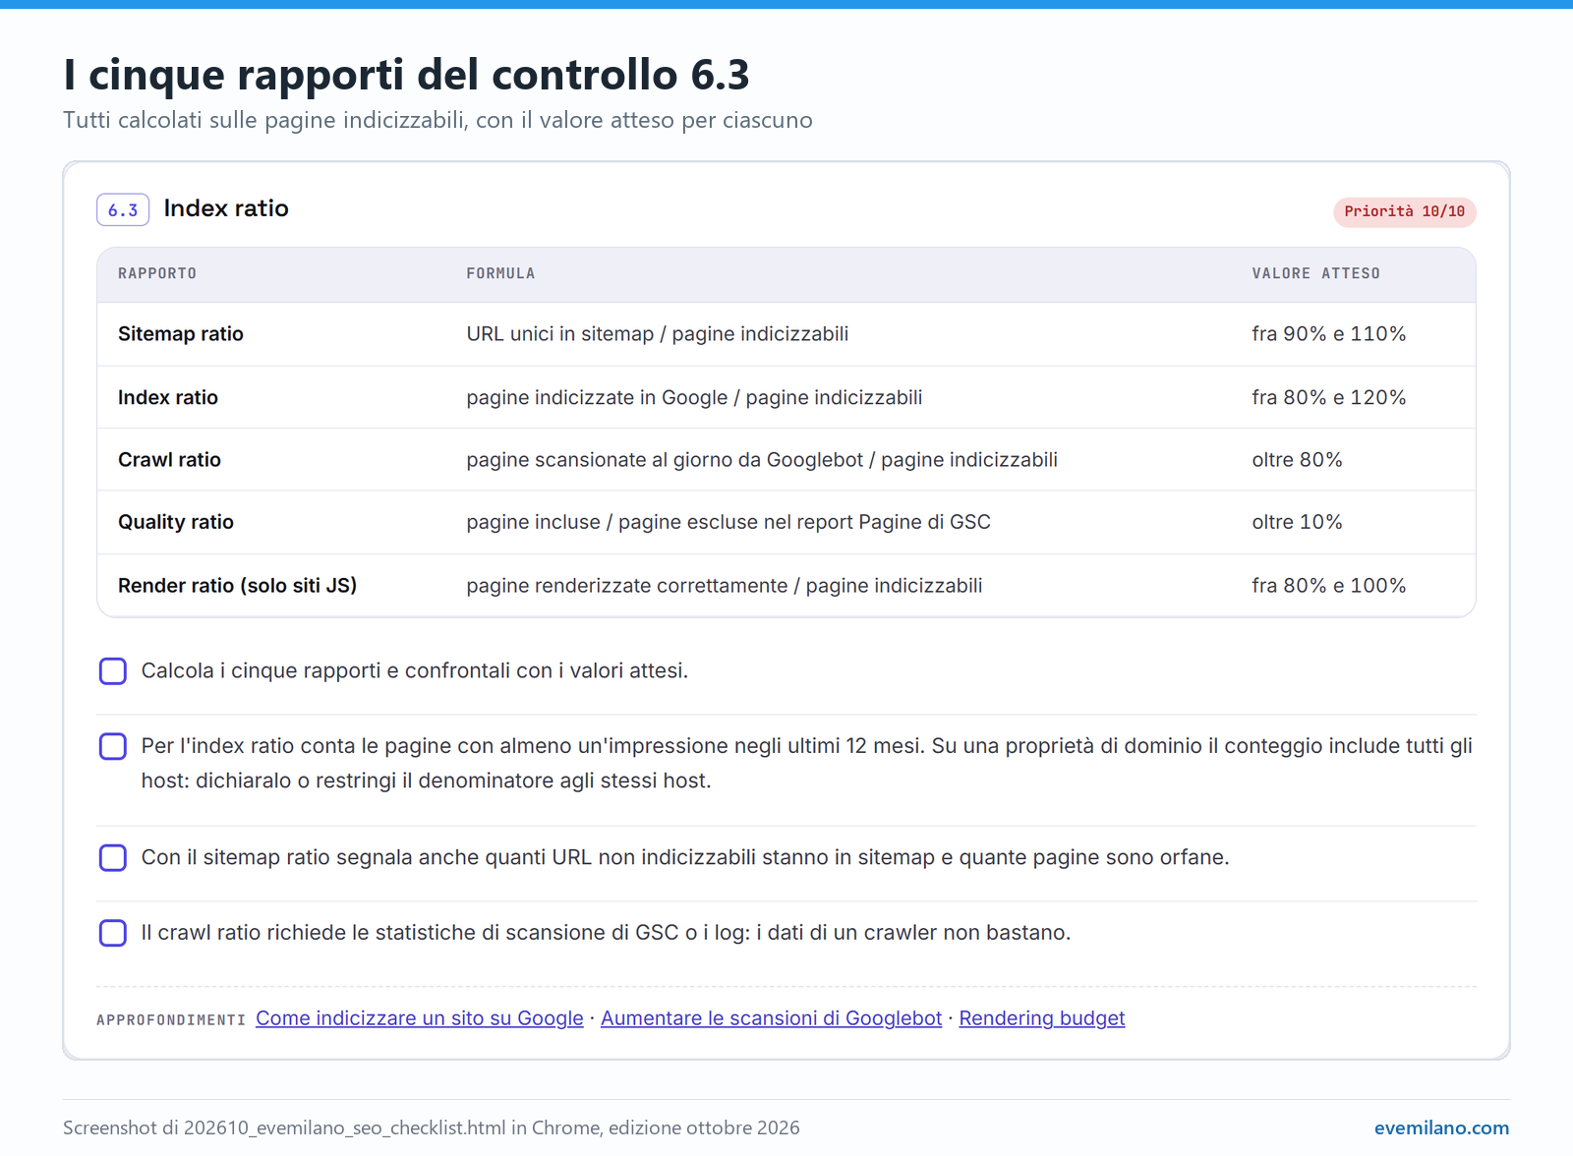Click the 'pagine incluse / pagine escluse' formula

(x=728, y=522)
